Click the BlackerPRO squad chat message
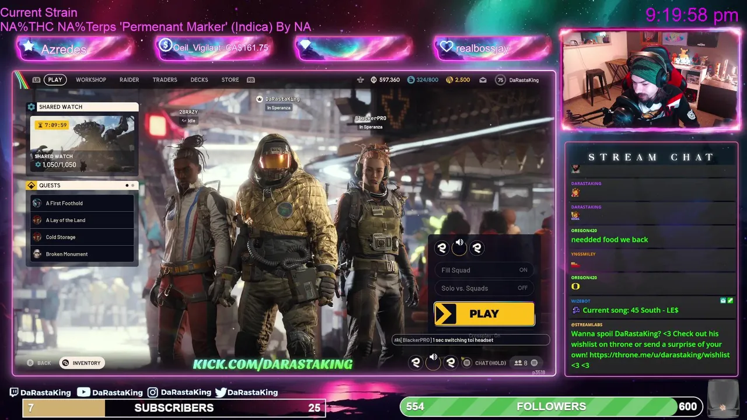The image size is (747, 420). 471,340
